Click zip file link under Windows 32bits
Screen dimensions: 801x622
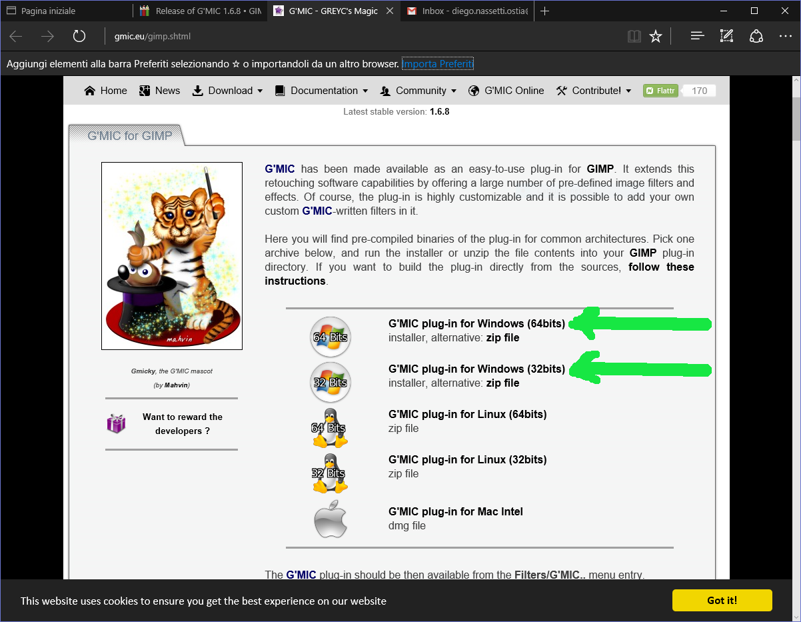[x=502, y=383]
